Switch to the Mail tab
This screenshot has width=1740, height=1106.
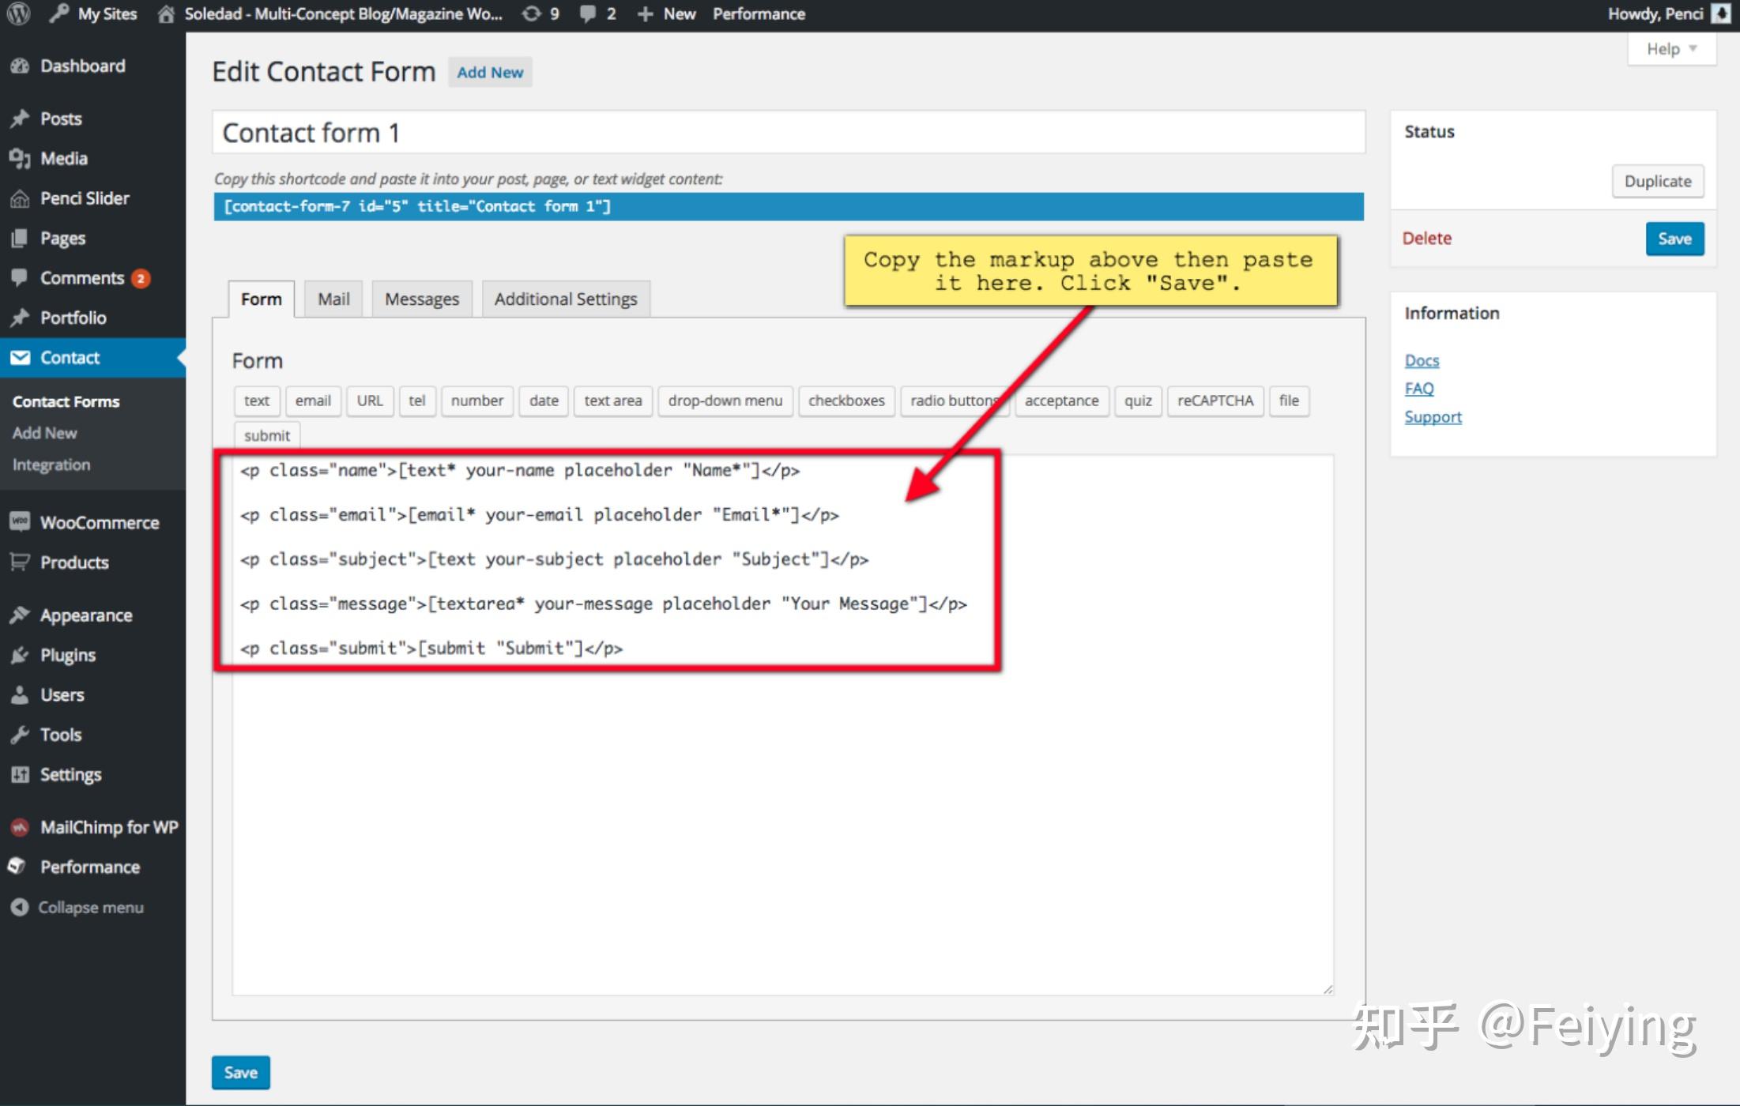pos(333,299)
